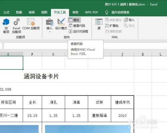Screen dimensions: 167x133
Task: Click the cell with 灵川~二塘
Action: 11,115
